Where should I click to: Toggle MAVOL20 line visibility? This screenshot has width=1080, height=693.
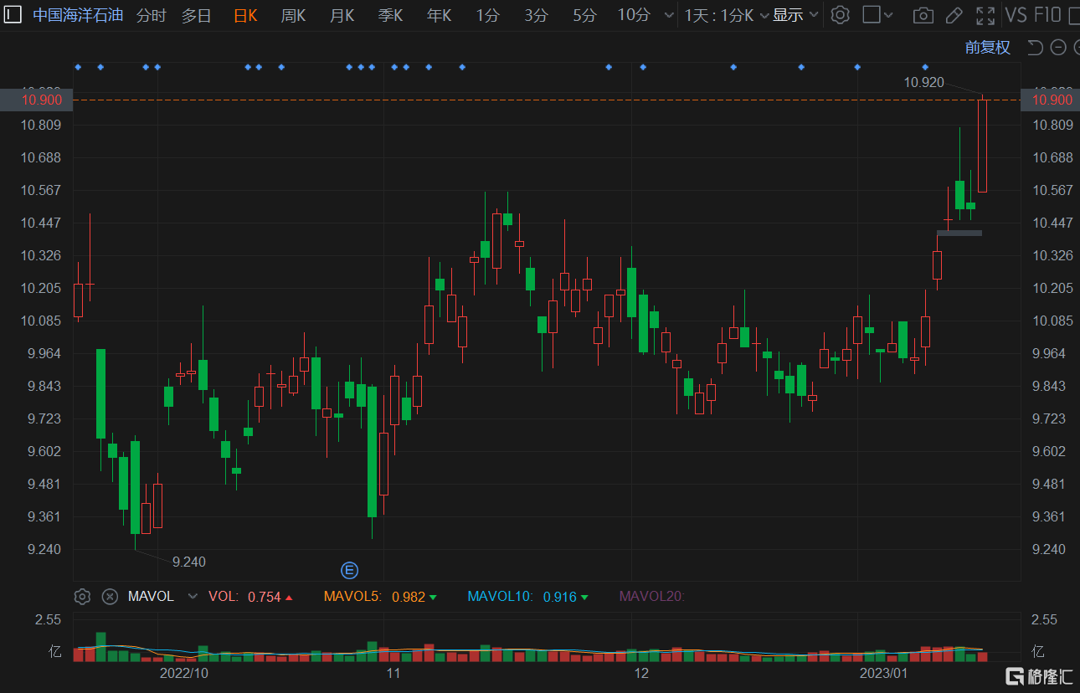pos(651,597)
